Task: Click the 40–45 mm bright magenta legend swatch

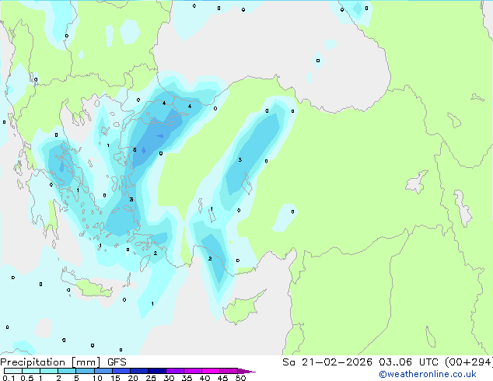Action: (x=211, y=371)
